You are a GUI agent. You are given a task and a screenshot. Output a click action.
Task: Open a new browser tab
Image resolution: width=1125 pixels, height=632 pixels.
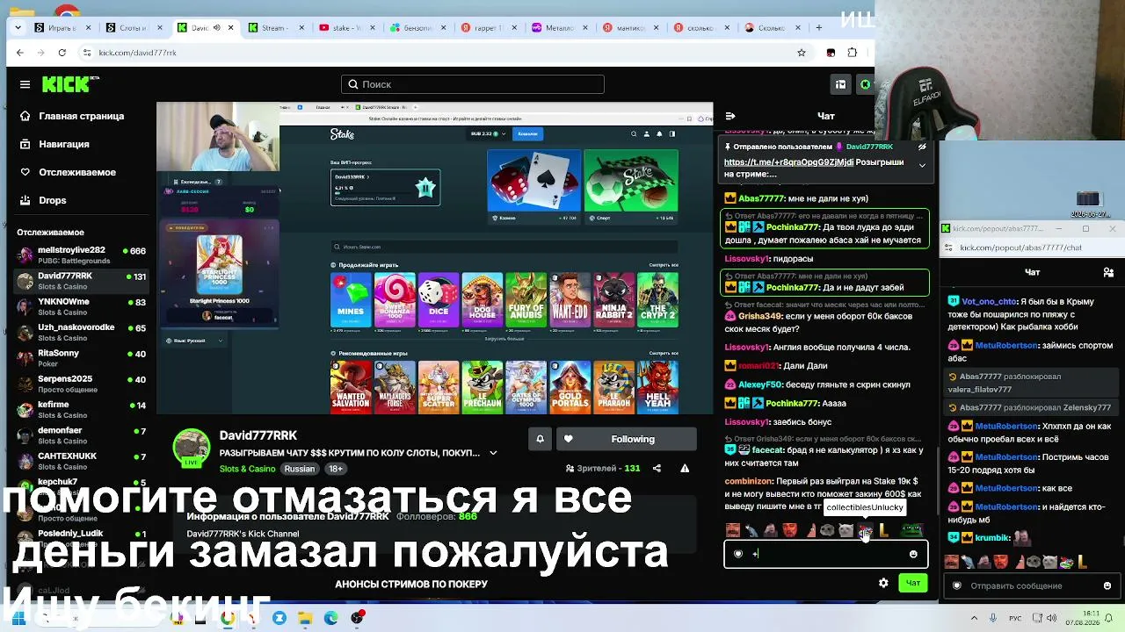[818, 27]
